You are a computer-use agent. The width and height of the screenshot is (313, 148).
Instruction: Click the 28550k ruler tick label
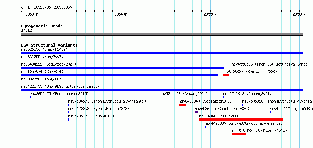(x=210, y=14)
